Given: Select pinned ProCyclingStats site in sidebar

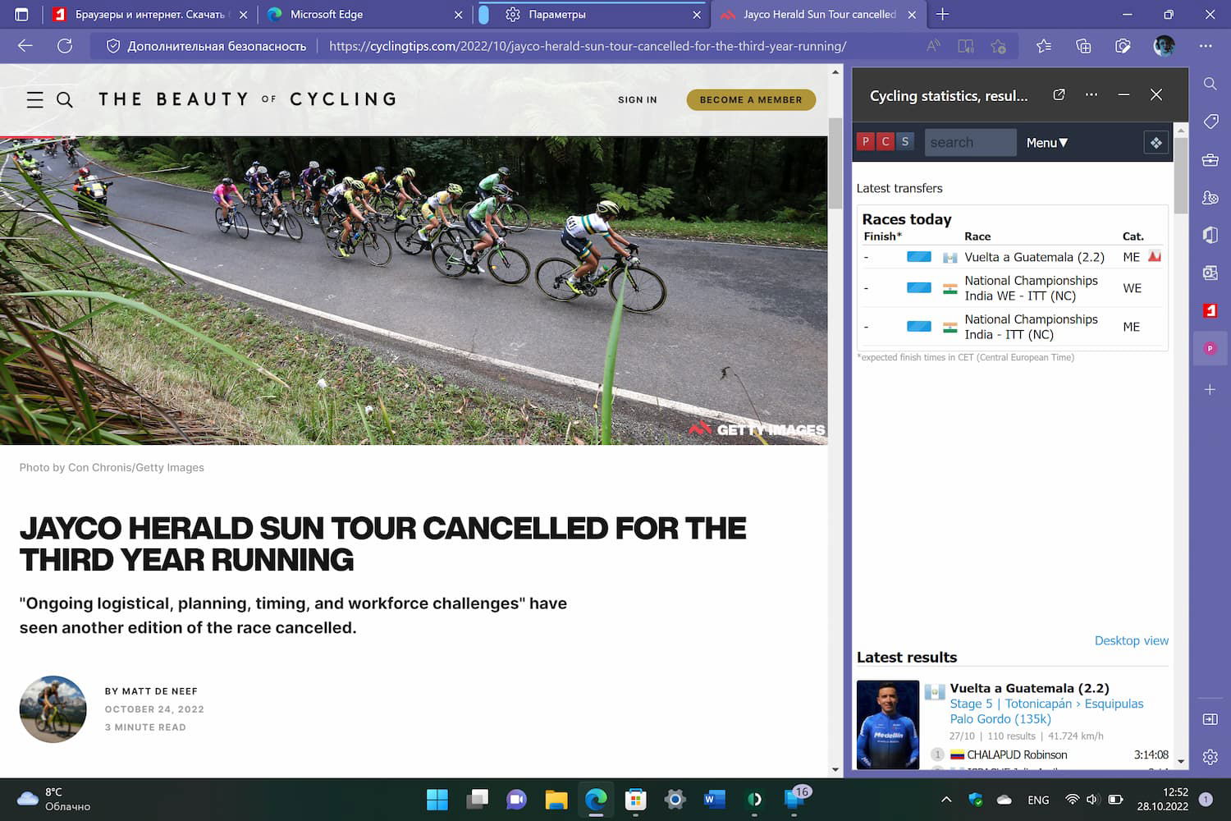Looking at the screenshot, I should pyautogui.click(x=1210, y=349).
